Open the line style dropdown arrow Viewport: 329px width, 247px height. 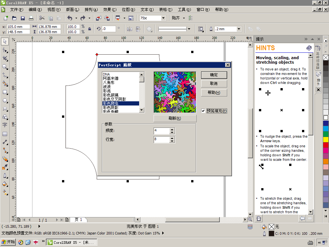(189, 29)
